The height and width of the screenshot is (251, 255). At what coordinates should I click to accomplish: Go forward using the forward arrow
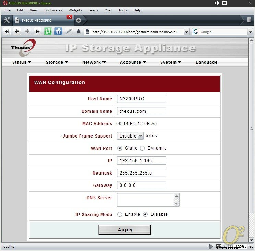(27, 31)
